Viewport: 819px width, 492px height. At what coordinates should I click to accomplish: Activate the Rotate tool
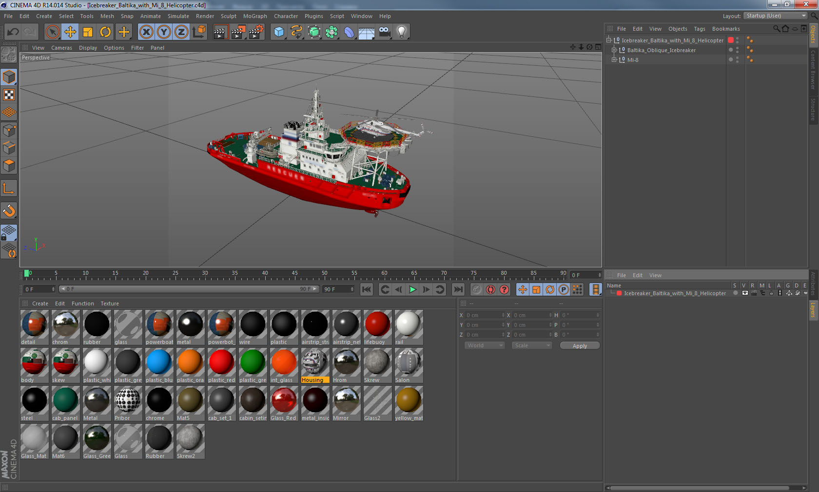105,32
